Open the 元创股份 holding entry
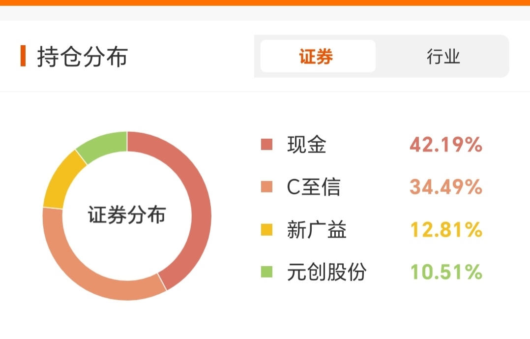Screen dimensions: 530x339 [326, 272]
